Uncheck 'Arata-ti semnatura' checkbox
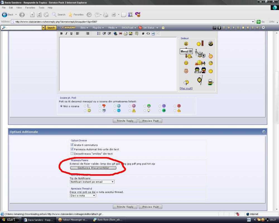The height and width of the screenshot is (223, 279). [72, 145]
